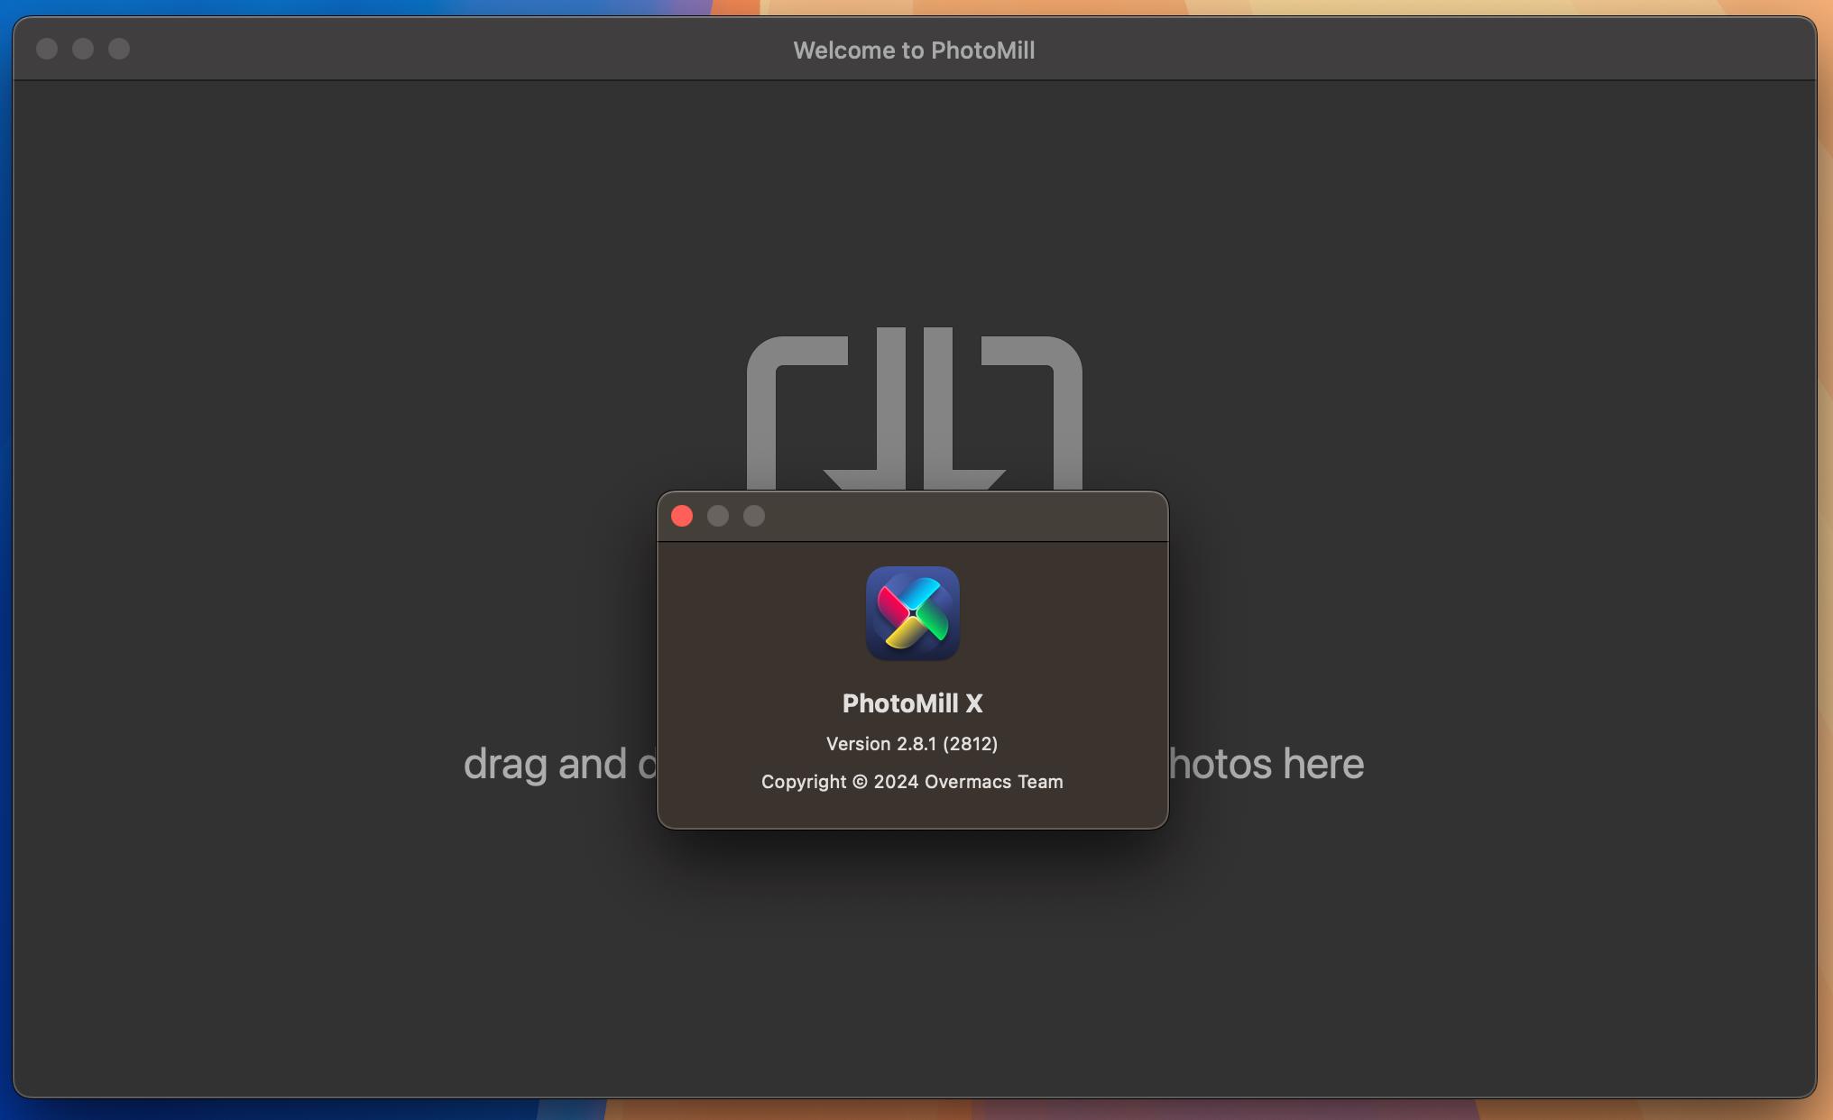Click "Copyright © 2024 Overmacs Team" text
The image size is (1833, 1120).
[x=912, y=782]
